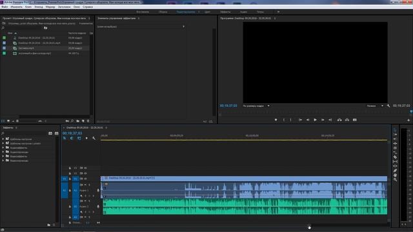
Task: Switch to the Цвет workspace tab
Action: [x=207, y=12]
